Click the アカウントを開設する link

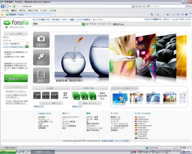pyautogui.click(x=153, y=19)
